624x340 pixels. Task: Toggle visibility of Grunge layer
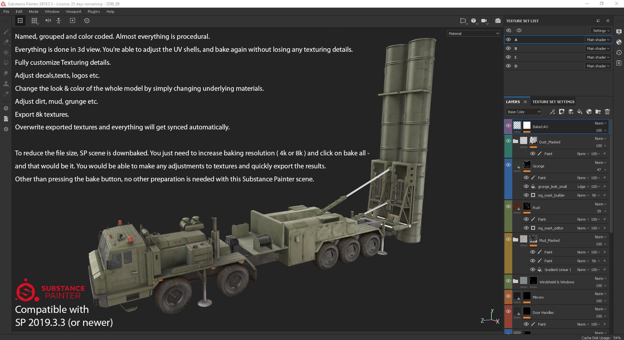coord(508,165)
